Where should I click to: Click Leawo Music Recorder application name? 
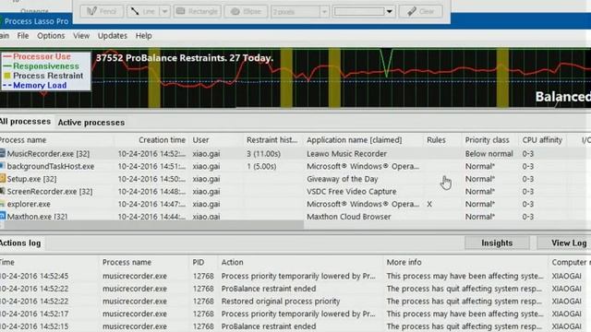click(346, 154)
